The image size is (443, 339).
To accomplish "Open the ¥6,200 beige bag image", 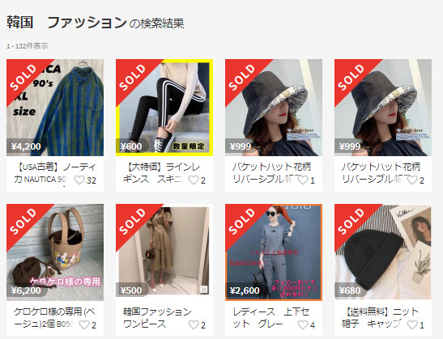I will [55, 252].
